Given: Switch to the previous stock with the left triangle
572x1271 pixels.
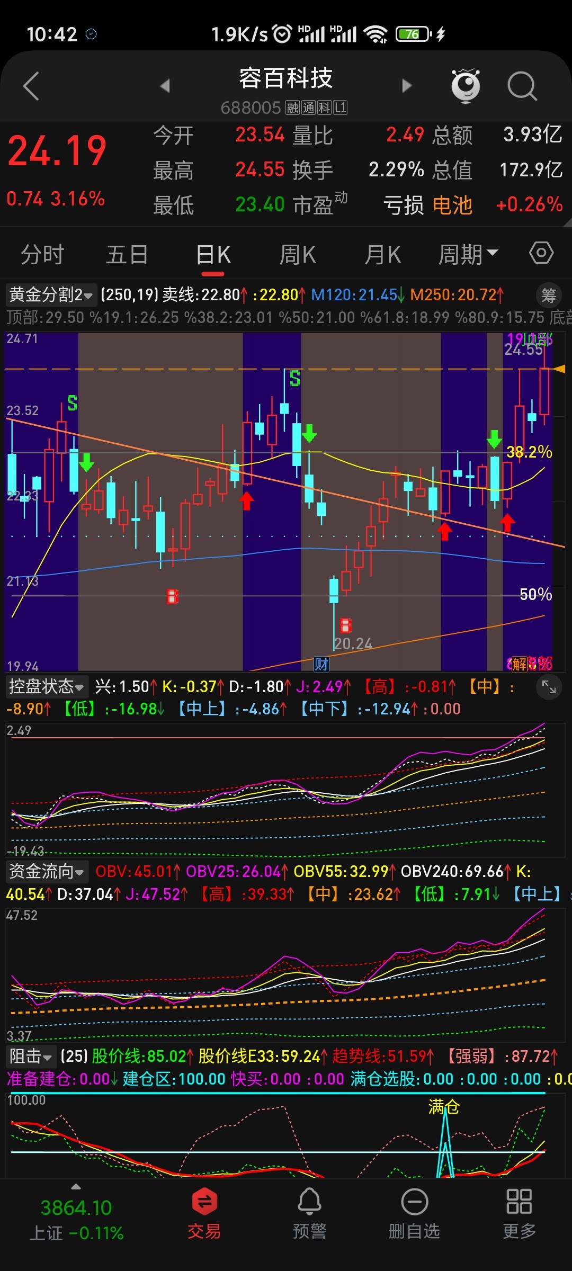Looking at the screenshot, I should [165, 85].
